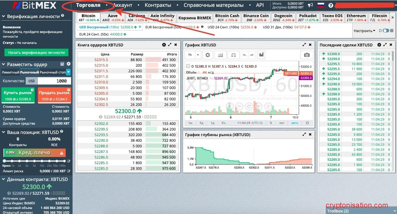The width and height of the screenshot is (397, 214).
Task: Click the announcements megaphone icon
Action: [x=310, y=5]
